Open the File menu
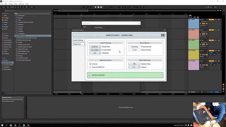The width and height of the screenshot is (226, 127). pyautogui.click(x=2, y=4)
